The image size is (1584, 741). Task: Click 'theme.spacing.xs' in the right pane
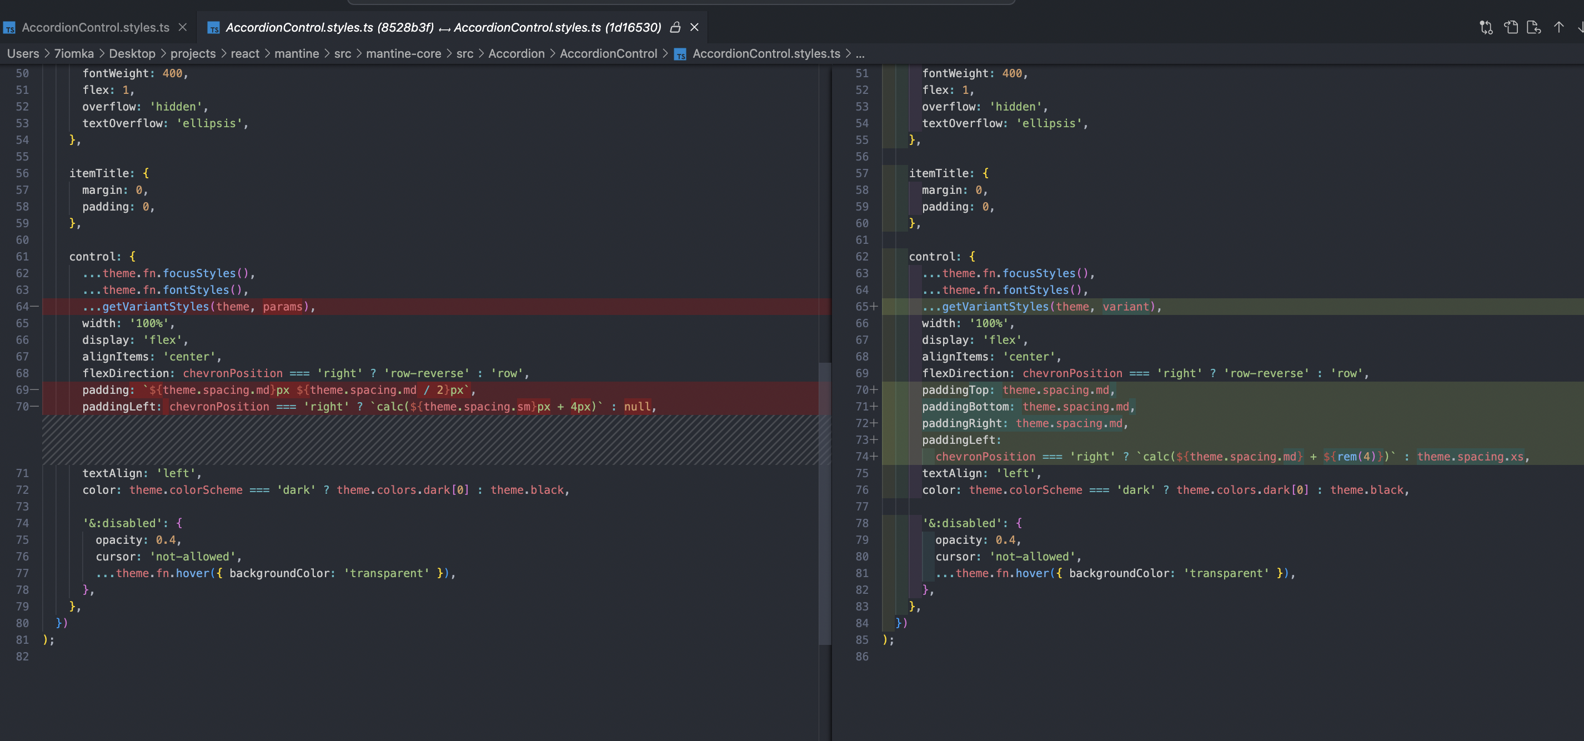pyautogui.click(x=1470, y=456)
